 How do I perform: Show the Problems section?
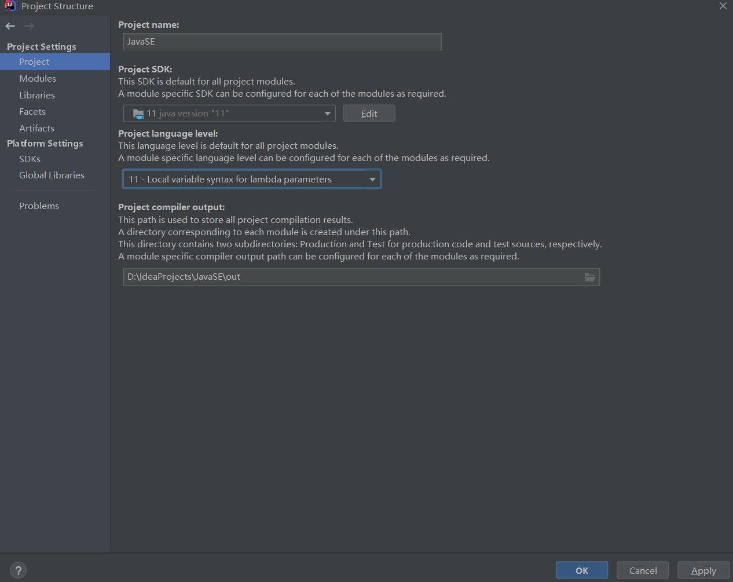39,206
